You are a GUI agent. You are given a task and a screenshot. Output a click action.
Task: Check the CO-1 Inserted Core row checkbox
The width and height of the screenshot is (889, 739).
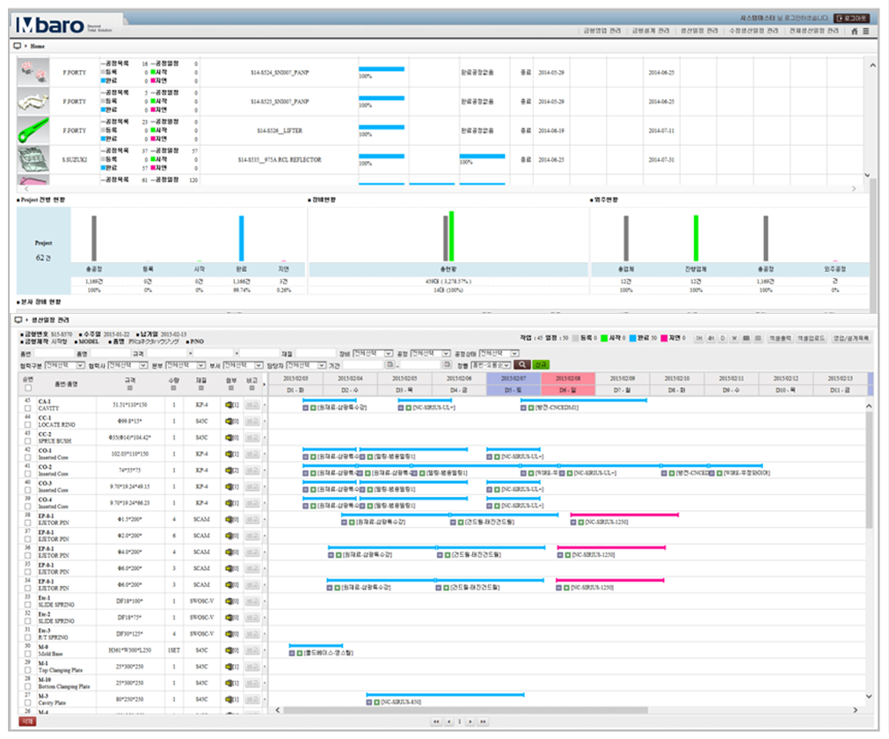27,457
